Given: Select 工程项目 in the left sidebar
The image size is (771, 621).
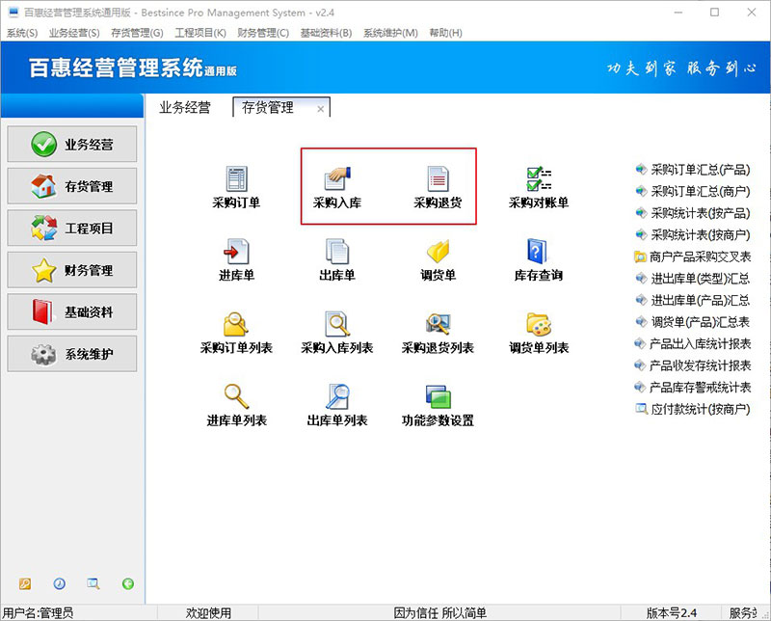Looking at the screenshot, I should point(71,228).
